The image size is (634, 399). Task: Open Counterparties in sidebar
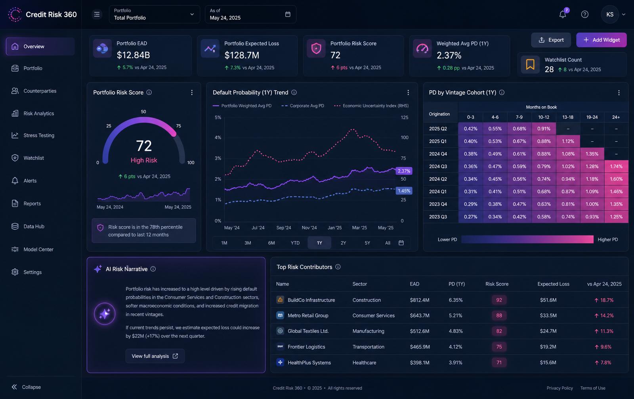tap(40, 91)
